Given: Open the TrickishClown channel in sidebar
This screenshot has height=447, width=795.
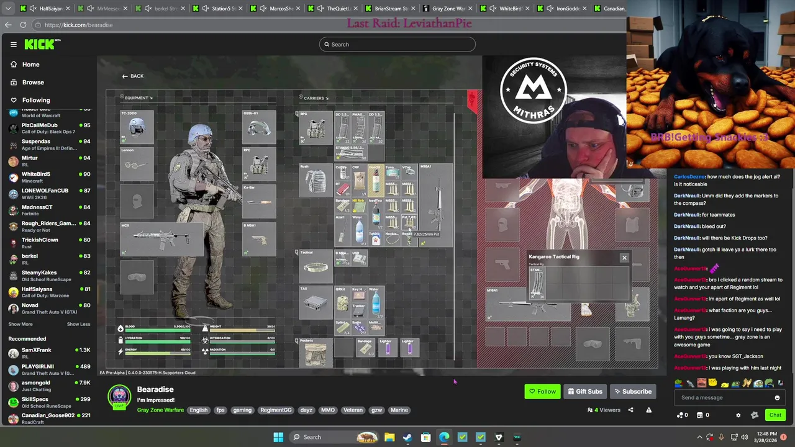Looking at the screenshot, I should [50, 243].
